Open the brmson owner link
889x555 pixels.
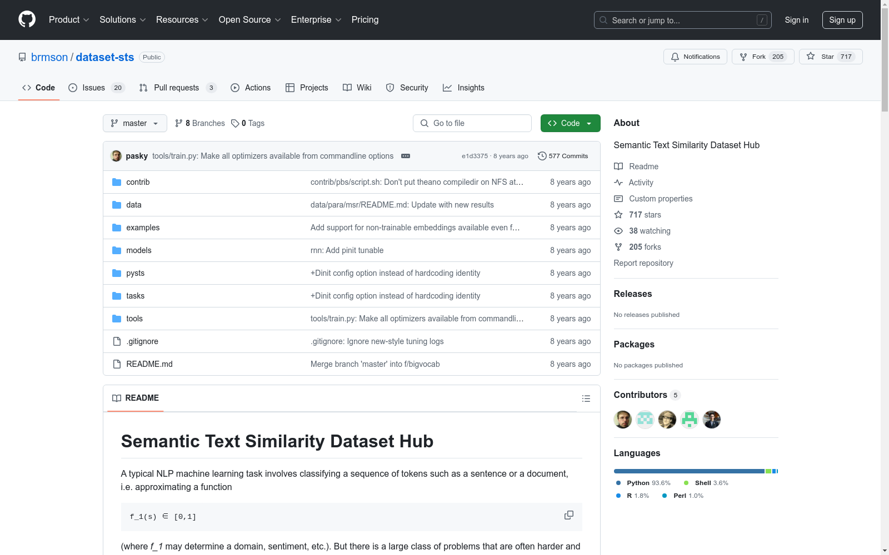point(49,57)
